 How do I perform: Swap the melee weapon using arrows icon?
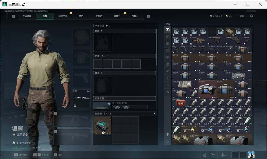coord(88,91)
